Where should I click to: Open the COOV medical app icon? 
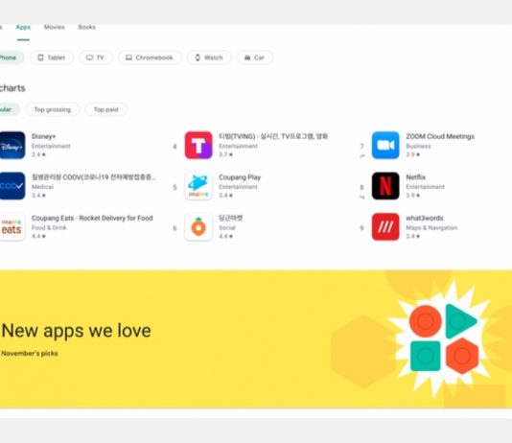click(12, 186)
